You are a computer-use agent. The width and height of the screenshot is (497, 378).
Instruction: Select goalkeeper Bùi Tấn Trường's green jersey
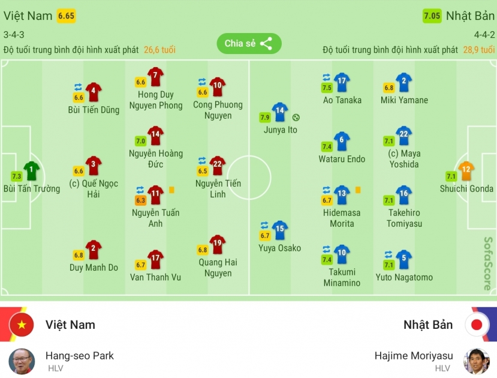31,170
